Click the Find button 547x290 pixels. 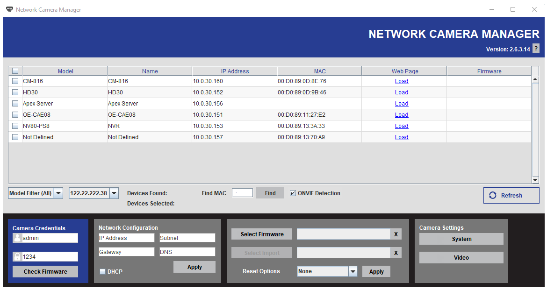tap(270, 193)
